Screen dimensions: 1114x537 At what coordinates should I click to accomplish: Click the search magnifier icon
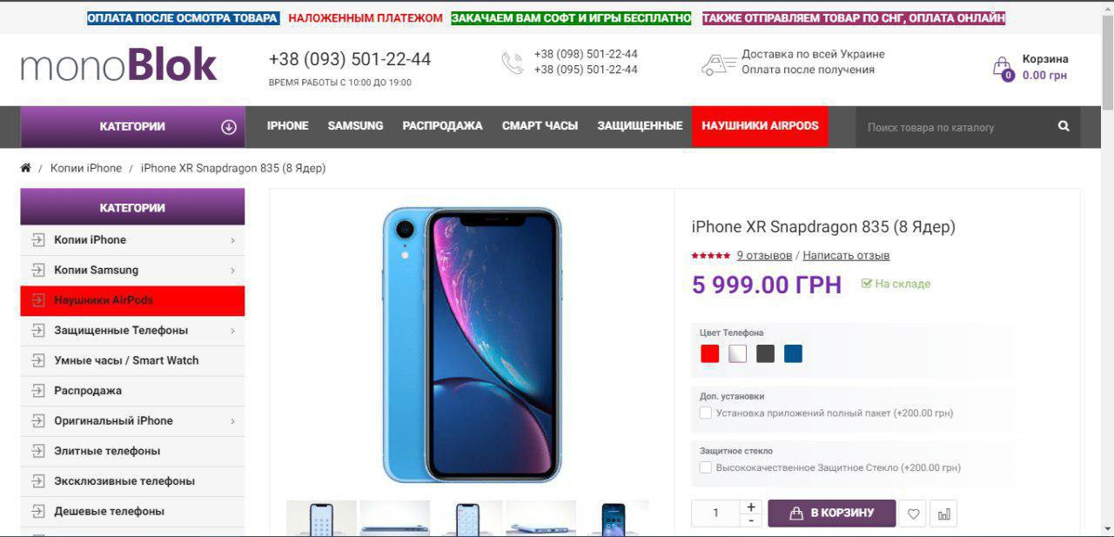1064,126
